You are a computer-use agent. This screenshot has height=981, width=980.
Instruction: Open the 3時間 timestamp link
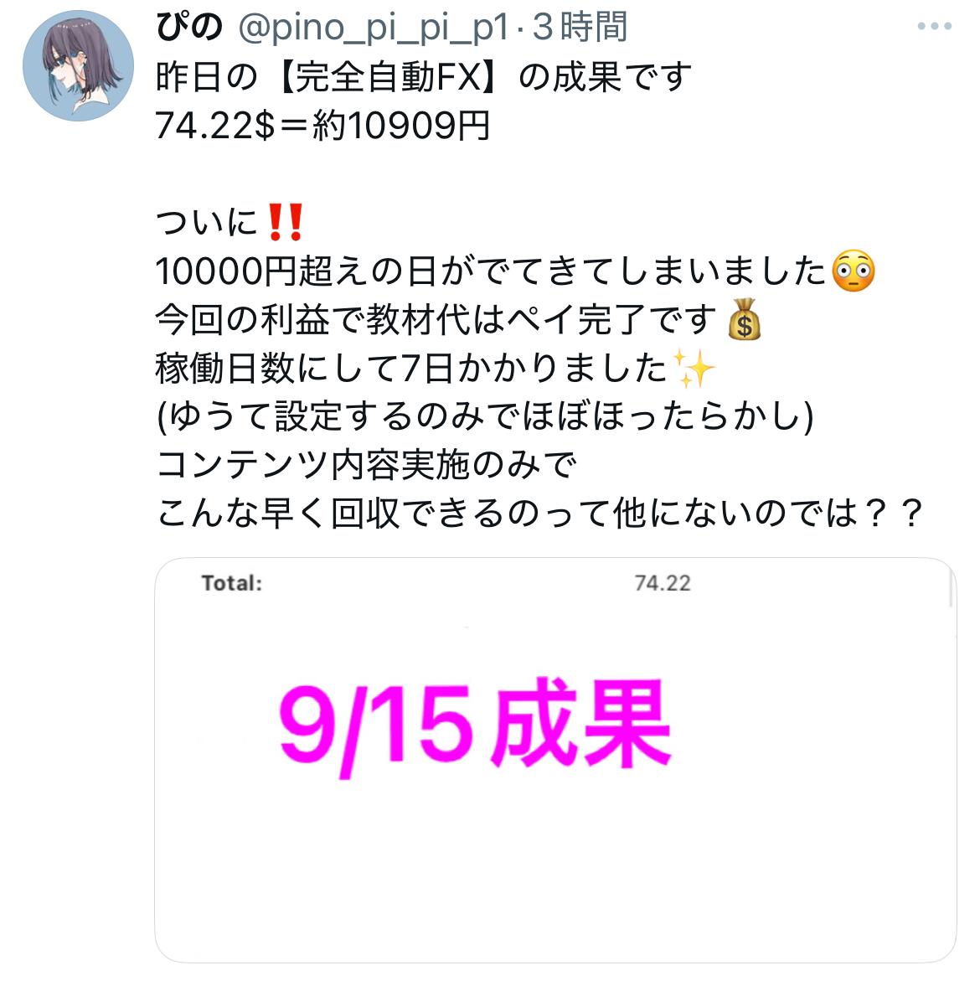(580, 28)
